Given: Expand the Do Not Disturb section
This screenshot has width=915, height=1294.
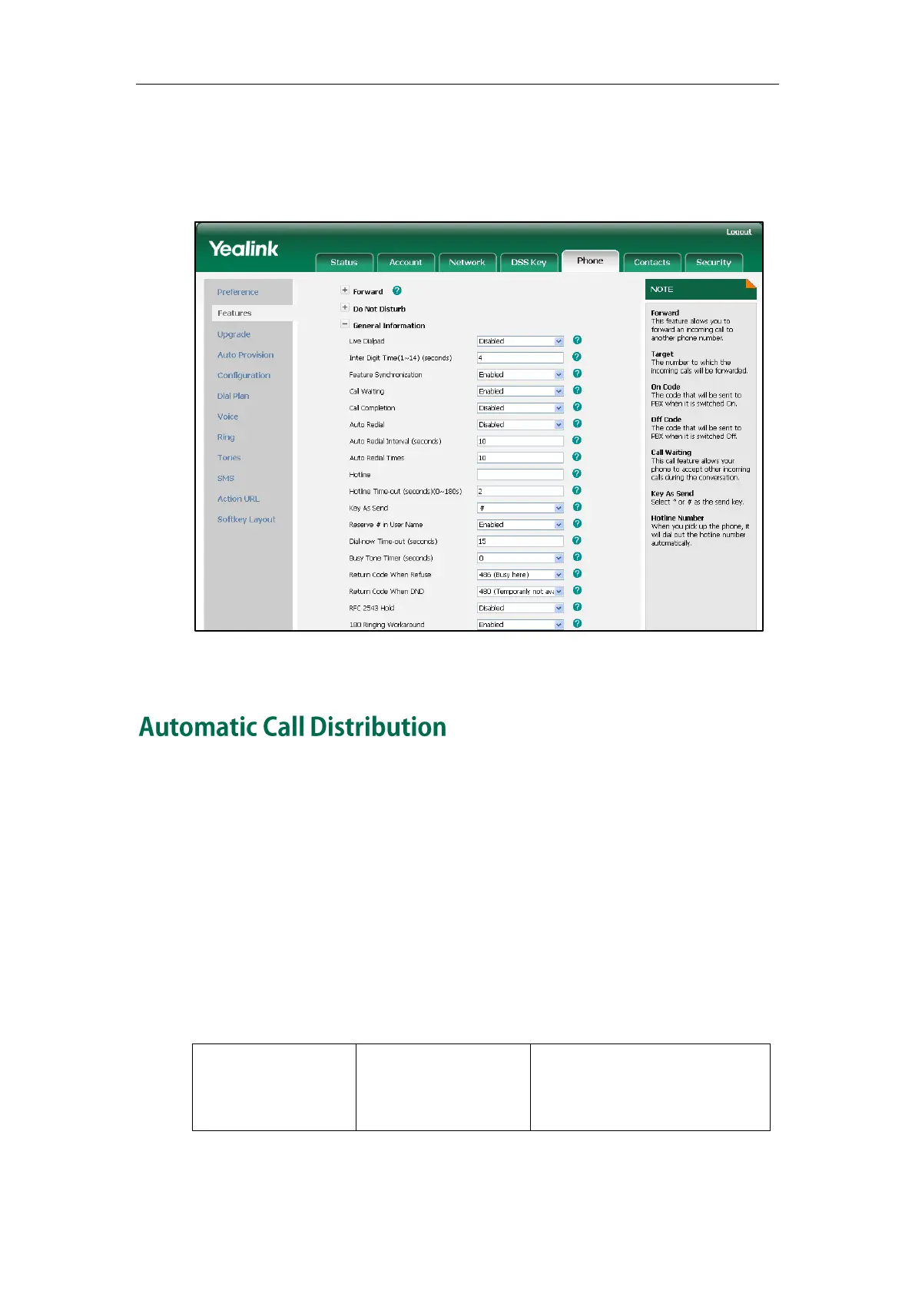Looking at the screenshot, I should 345,307.
